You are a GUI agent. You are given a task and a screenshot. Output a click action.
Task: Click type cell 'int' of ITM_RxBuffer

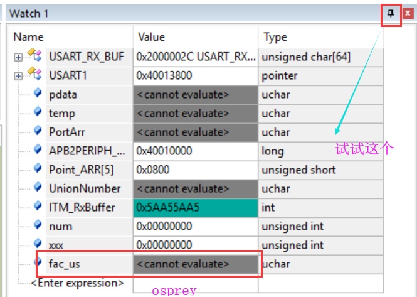pos(320,208)
